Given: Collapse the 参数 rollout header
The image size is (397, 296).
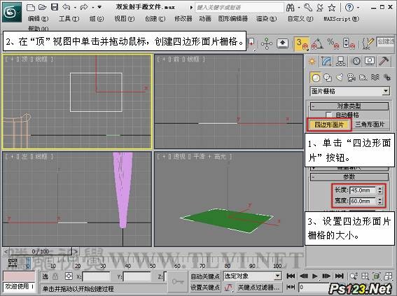Looking at the screenshot, I should pyautogui.click(x=349, y=177).
